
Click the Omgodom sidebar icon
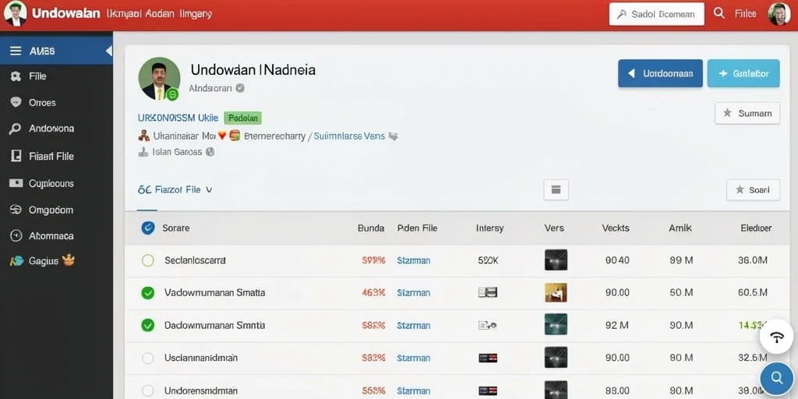[16, 210]
